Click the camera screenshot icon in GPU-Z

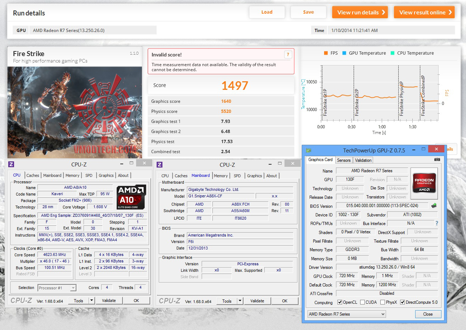[437, 159]
